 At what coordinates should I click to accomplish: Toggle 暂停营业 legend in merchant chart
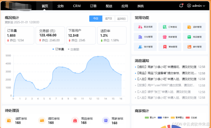click(177, 118)
